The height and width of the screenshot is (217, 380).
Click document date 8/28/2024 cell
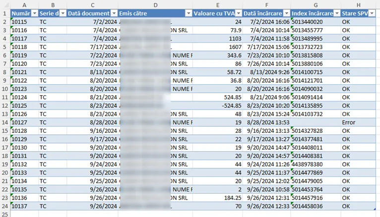click(x=92, y=122)
